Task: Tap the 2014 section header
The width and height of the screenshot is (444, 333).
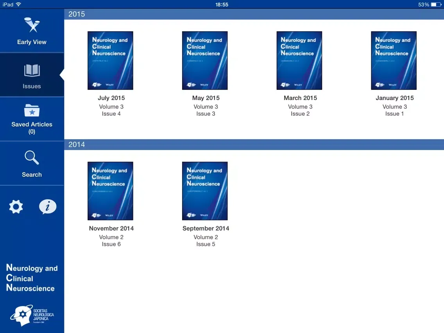Action: [x=254, y=144]
